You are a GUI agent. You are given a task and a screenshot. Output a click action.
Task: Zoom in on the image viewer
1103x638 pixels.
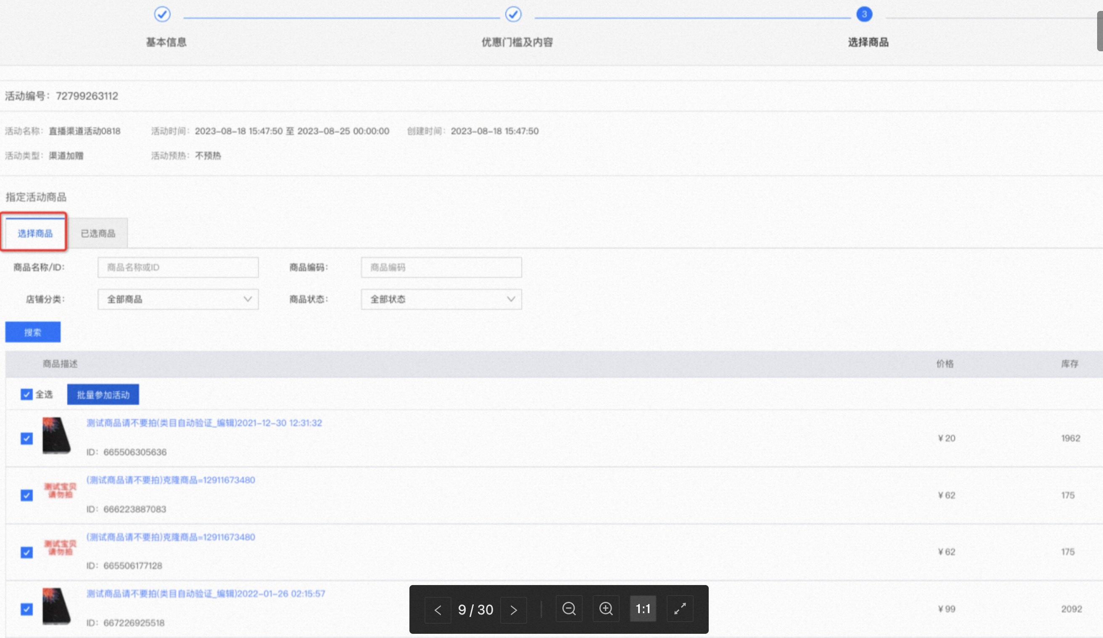point(606,609)
